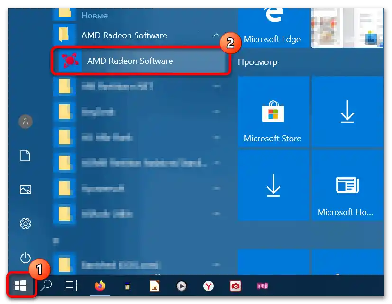Open the orange document app on taskbar
Image resolution: width=392 pixels, height=304 pixels.
(155, 286)
